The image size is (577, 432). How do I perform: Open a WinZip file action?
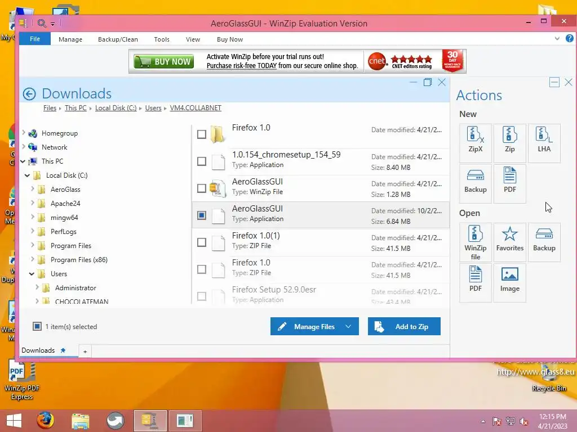pos(475,242)
